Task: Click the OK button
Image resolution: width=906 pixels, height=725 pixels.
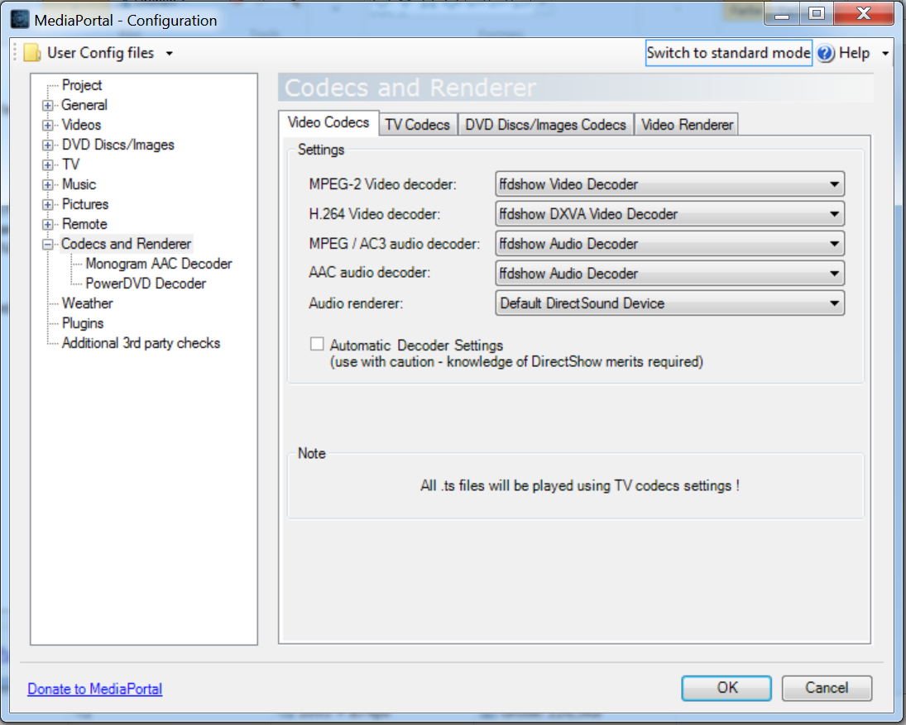Action: click(x=726, y=688)
